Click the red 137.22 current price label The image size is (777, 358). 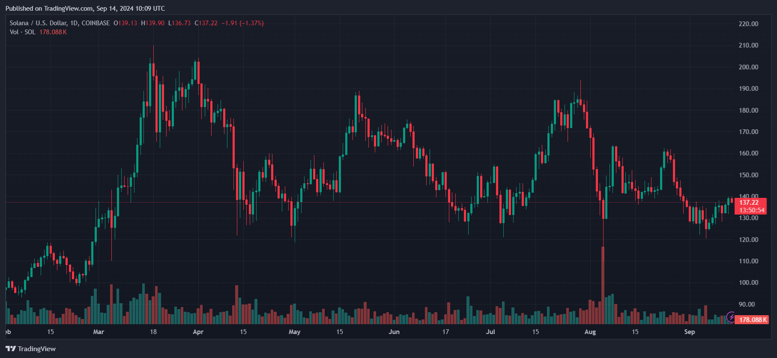click(749, 203)
